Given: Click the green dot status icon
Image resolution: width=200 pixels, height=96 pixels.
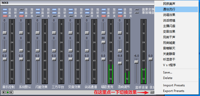Looking at the screenshot, I should tap(8, 92).
